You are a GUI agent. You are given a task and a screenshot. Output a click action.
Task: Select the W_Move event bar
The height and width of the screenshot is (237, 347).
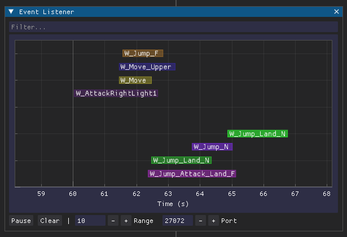(x=135, y=81)
